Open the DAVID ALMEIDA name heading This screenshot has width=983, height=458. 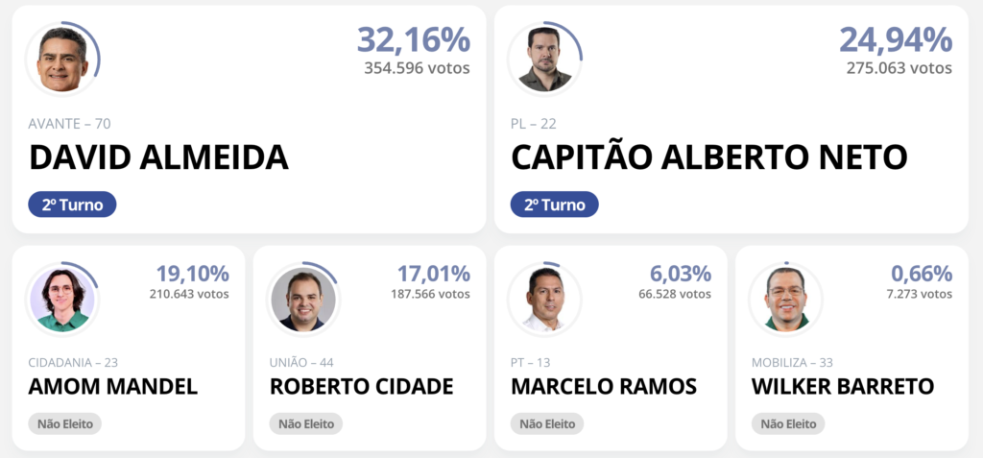tap(158, 157)
